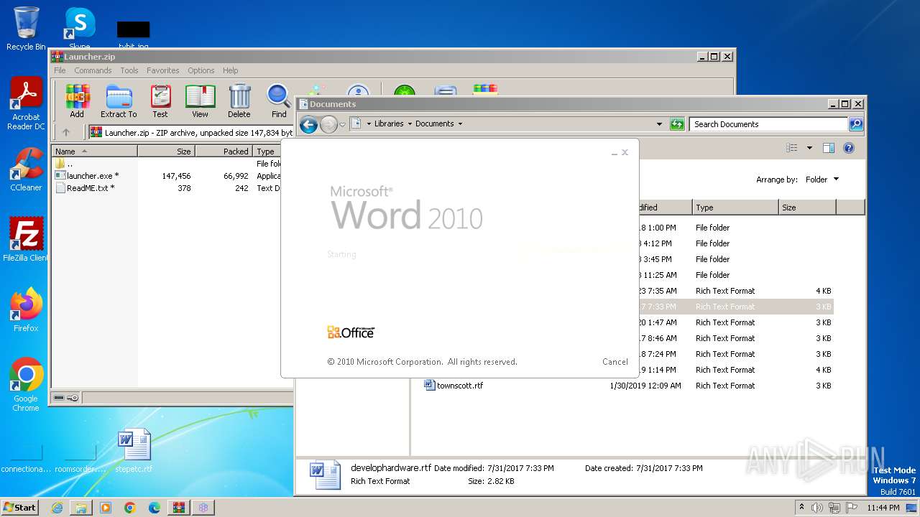
Task: Open Firefox desktop shortcut
Action: [x=26, y=310]
